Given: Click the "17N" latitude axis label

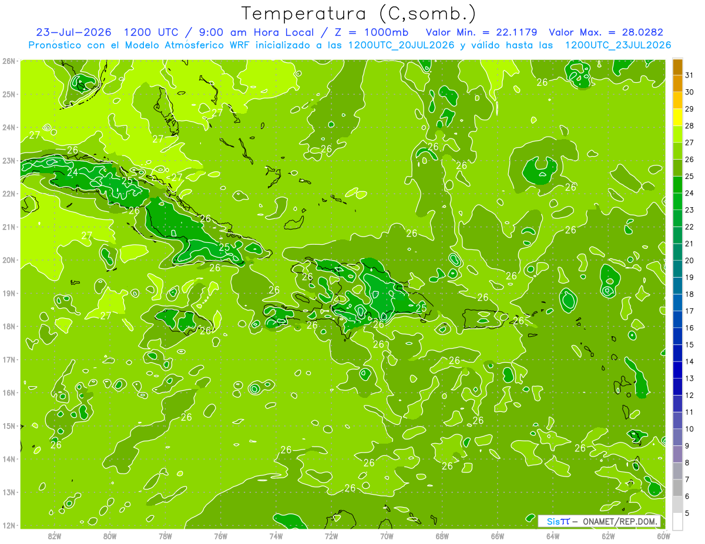Looking at the screenshot, I should click(9, 360).
